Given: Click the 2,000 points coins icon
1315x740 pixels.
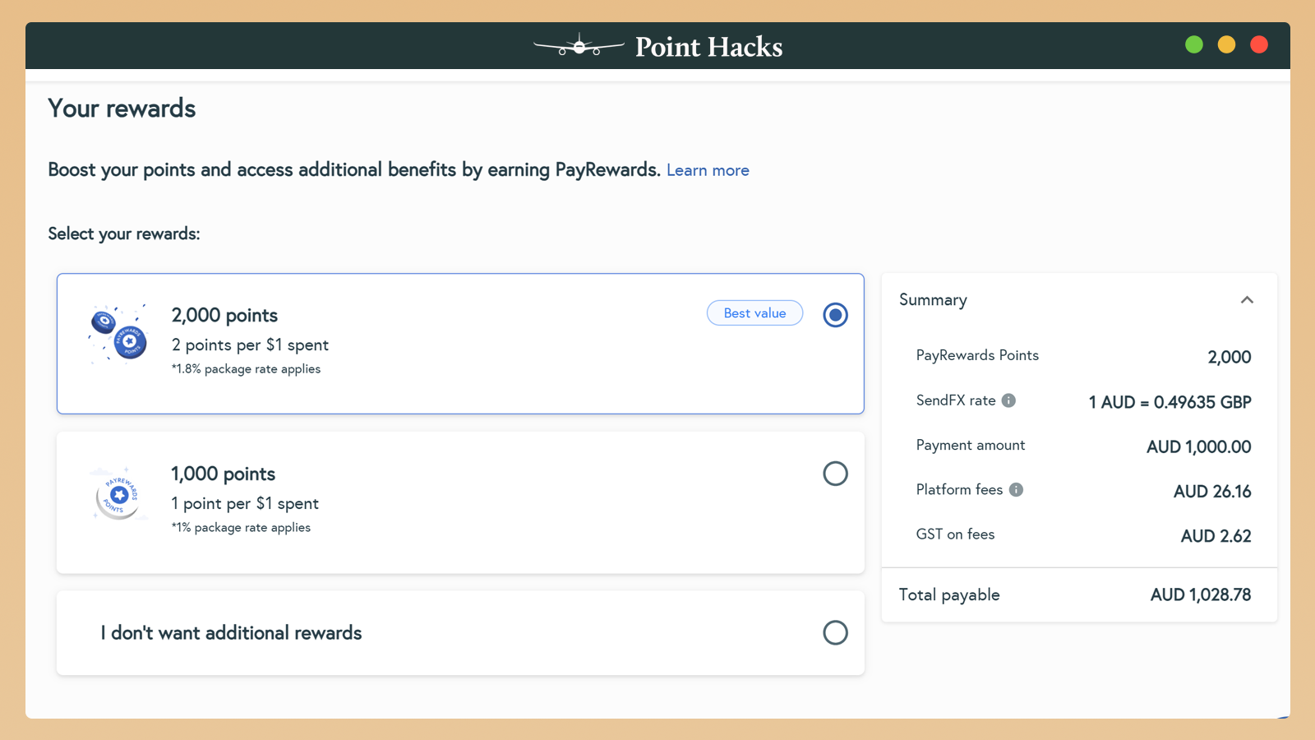Looking at the screenshot, I should [x=118, y=334].
